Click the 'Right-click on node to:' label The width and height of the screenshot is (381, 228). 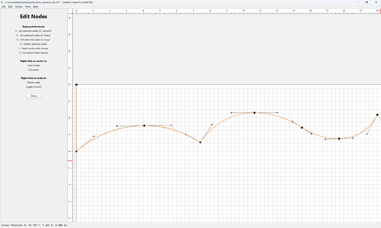click(x=34, y=78)
